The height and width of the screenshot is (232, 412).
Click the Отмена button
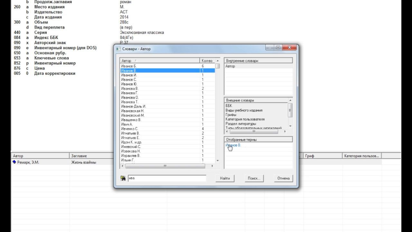click(283, 178)
